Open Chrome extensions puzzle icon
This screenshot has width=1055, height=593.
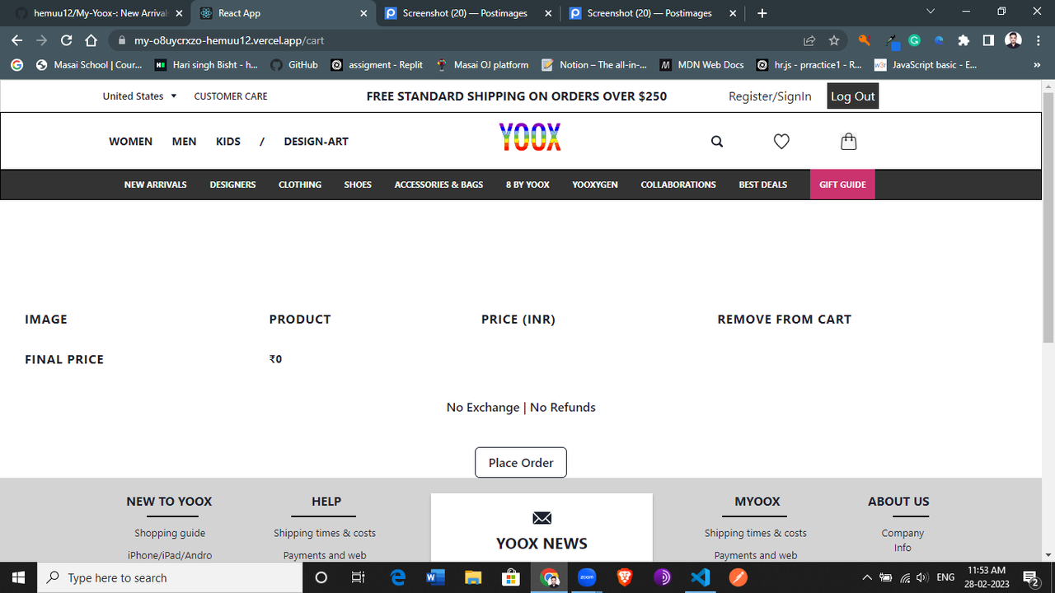pyautogui.click(x=964, y=40)
